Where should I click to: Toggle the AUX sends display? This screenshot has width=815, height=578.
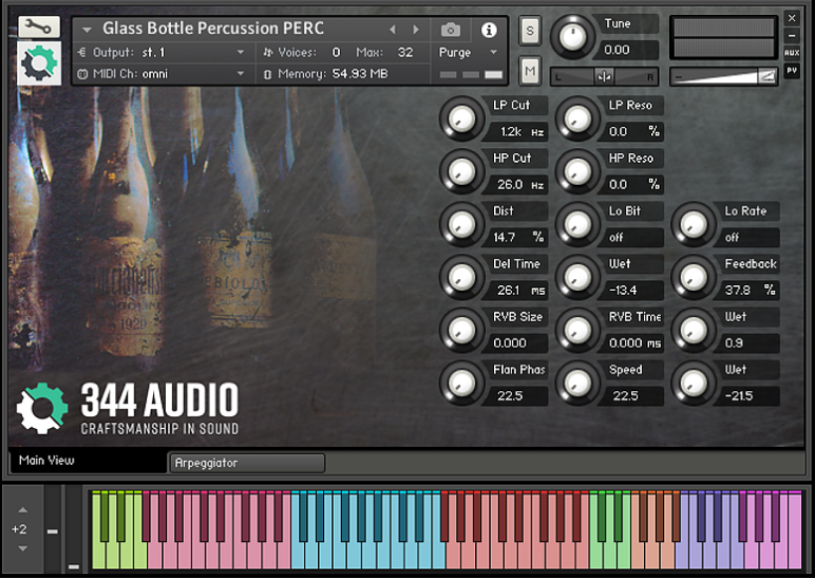pos(791,53)
